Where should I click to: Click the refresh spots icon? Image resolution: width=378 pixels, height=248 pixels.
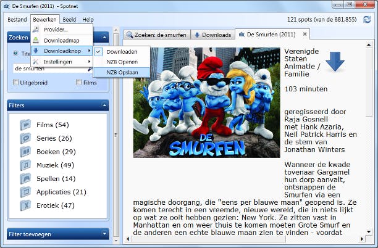(x=367, y=20)
